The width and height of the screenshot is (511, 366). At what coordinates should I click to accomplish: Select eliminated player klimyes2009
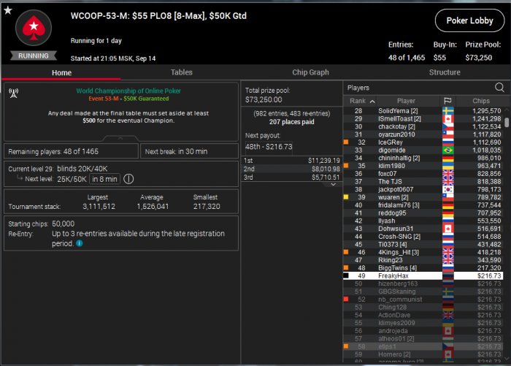[423, 323]
